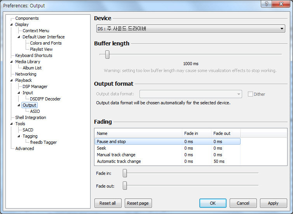The height and width of the screenshot is (214, 293).
Task: Click the 50 ms fade out value
Action: [219, 161]
